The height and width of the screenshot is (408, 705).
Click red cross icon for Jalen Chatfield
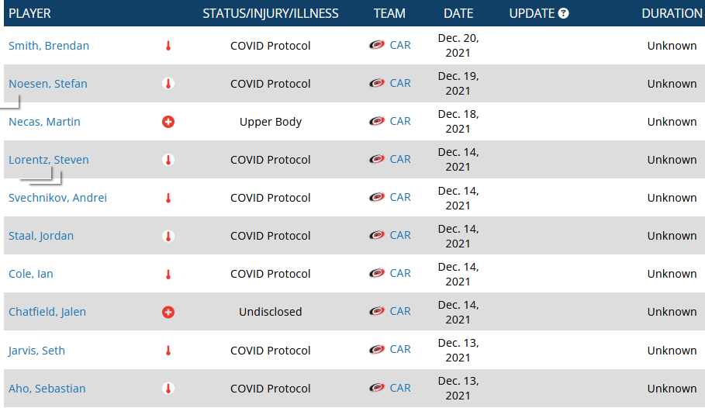[168, 312]
